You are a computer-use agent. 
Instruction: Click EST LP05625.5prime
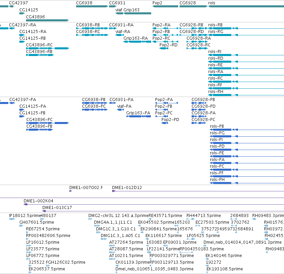click(x=191, y=239)
